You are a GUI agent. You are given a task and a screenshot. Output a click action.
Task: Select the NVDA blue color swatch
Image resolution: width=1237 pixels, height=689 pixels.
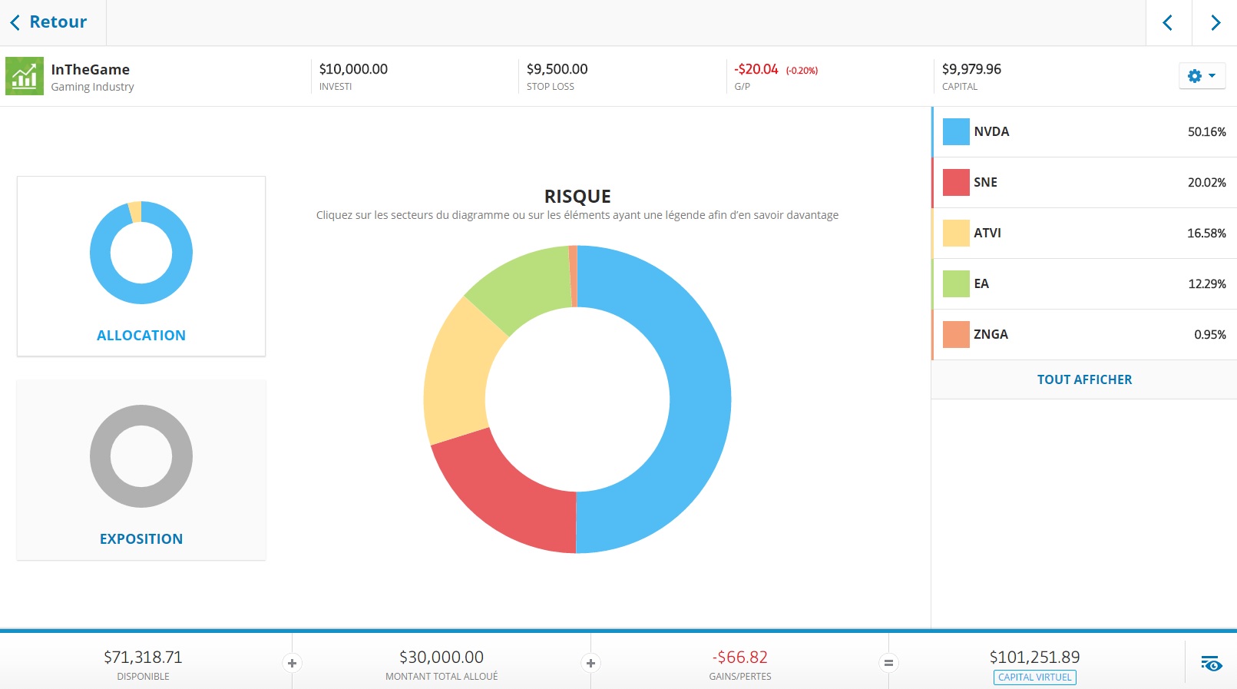point(956,132)
